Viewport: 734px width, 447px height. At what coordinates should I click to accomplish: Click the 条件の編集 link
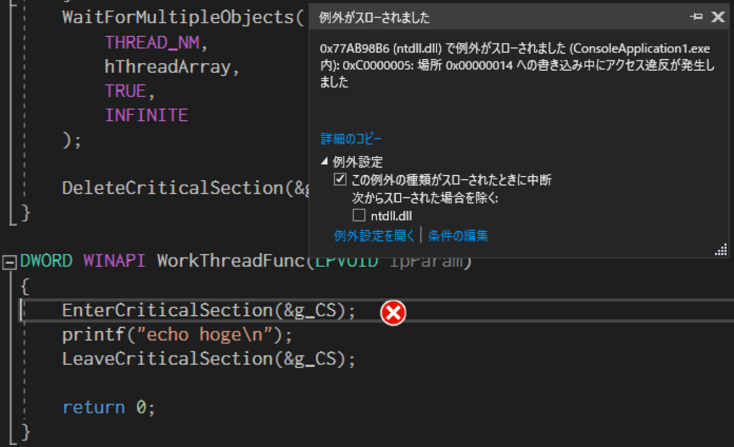coord(458,236)
